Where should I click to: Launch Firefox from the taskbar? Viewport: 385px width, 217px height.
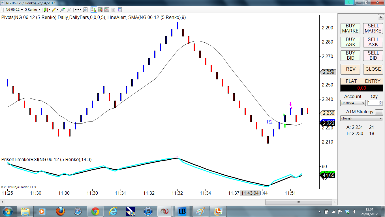[60, 211]
